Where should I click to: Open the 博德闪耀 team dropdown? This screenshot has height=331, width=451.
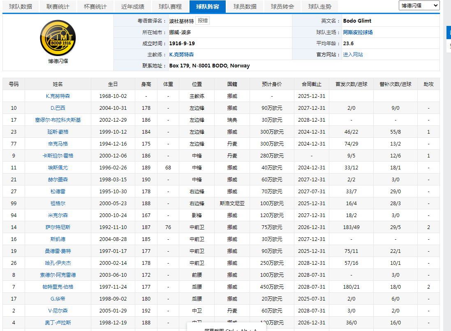tap(419, 5)
